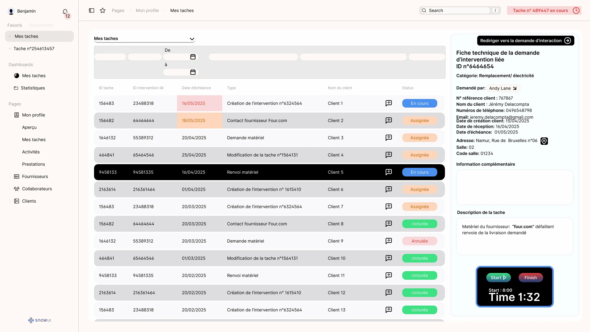
Task: Click Annulée status on Client 9 row
Action: click(419, 241)
